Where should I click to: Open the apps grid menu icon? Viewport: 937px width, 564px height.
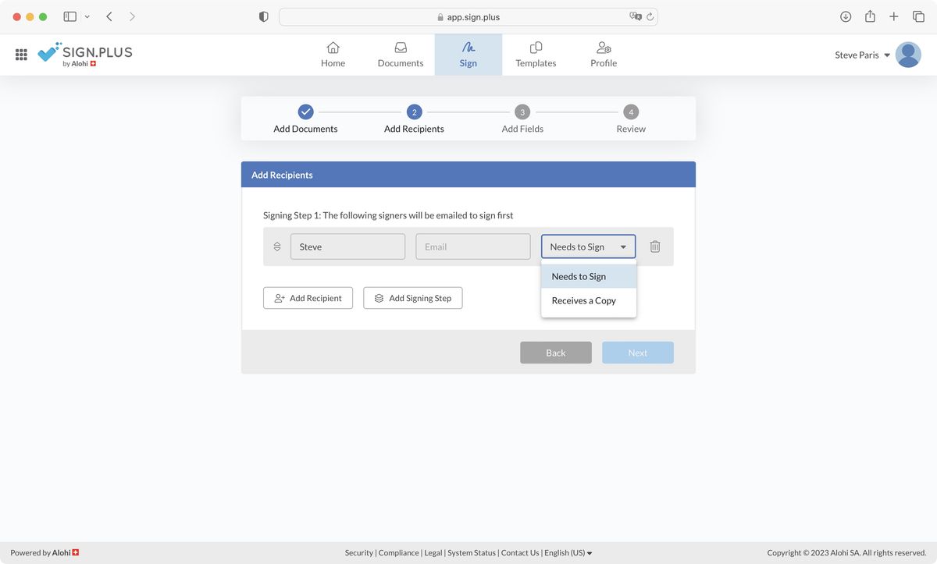(21, 55)
